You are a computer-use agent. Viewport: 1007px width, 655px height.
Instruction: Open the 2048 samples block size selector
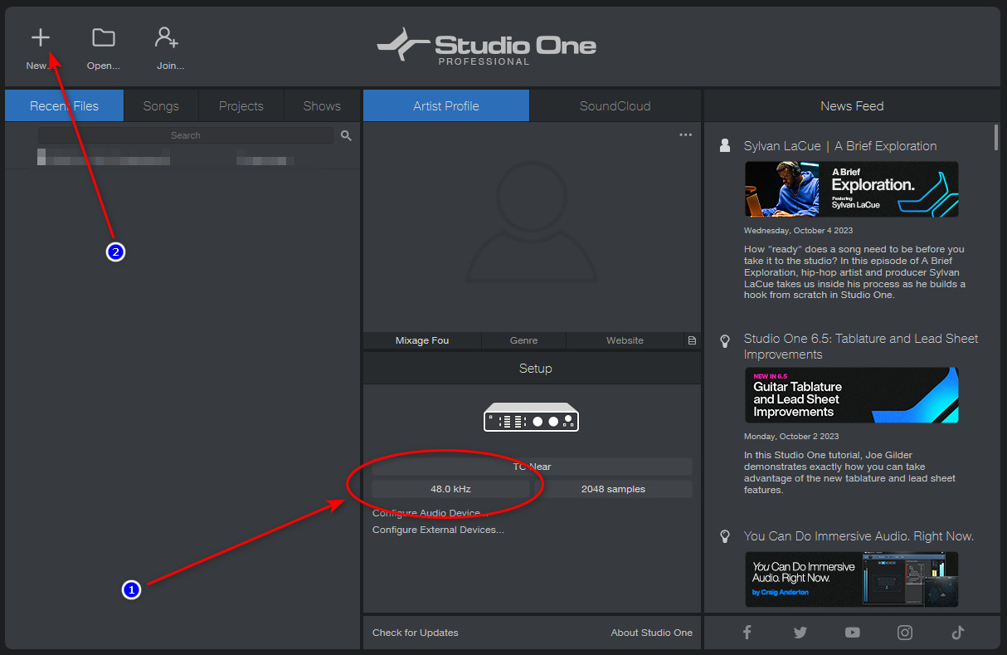613,489
